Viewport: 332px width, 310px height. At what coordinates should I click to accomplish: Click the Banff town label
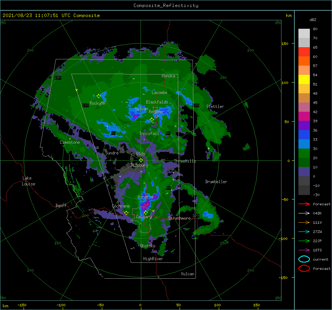[61, 205]
